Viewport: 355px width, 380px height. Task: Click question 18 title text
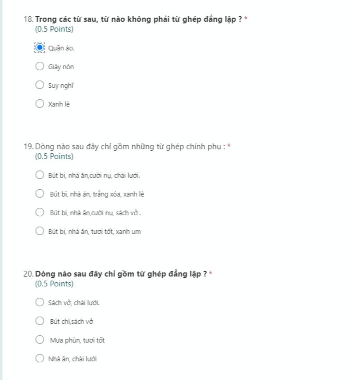[139, 19]
